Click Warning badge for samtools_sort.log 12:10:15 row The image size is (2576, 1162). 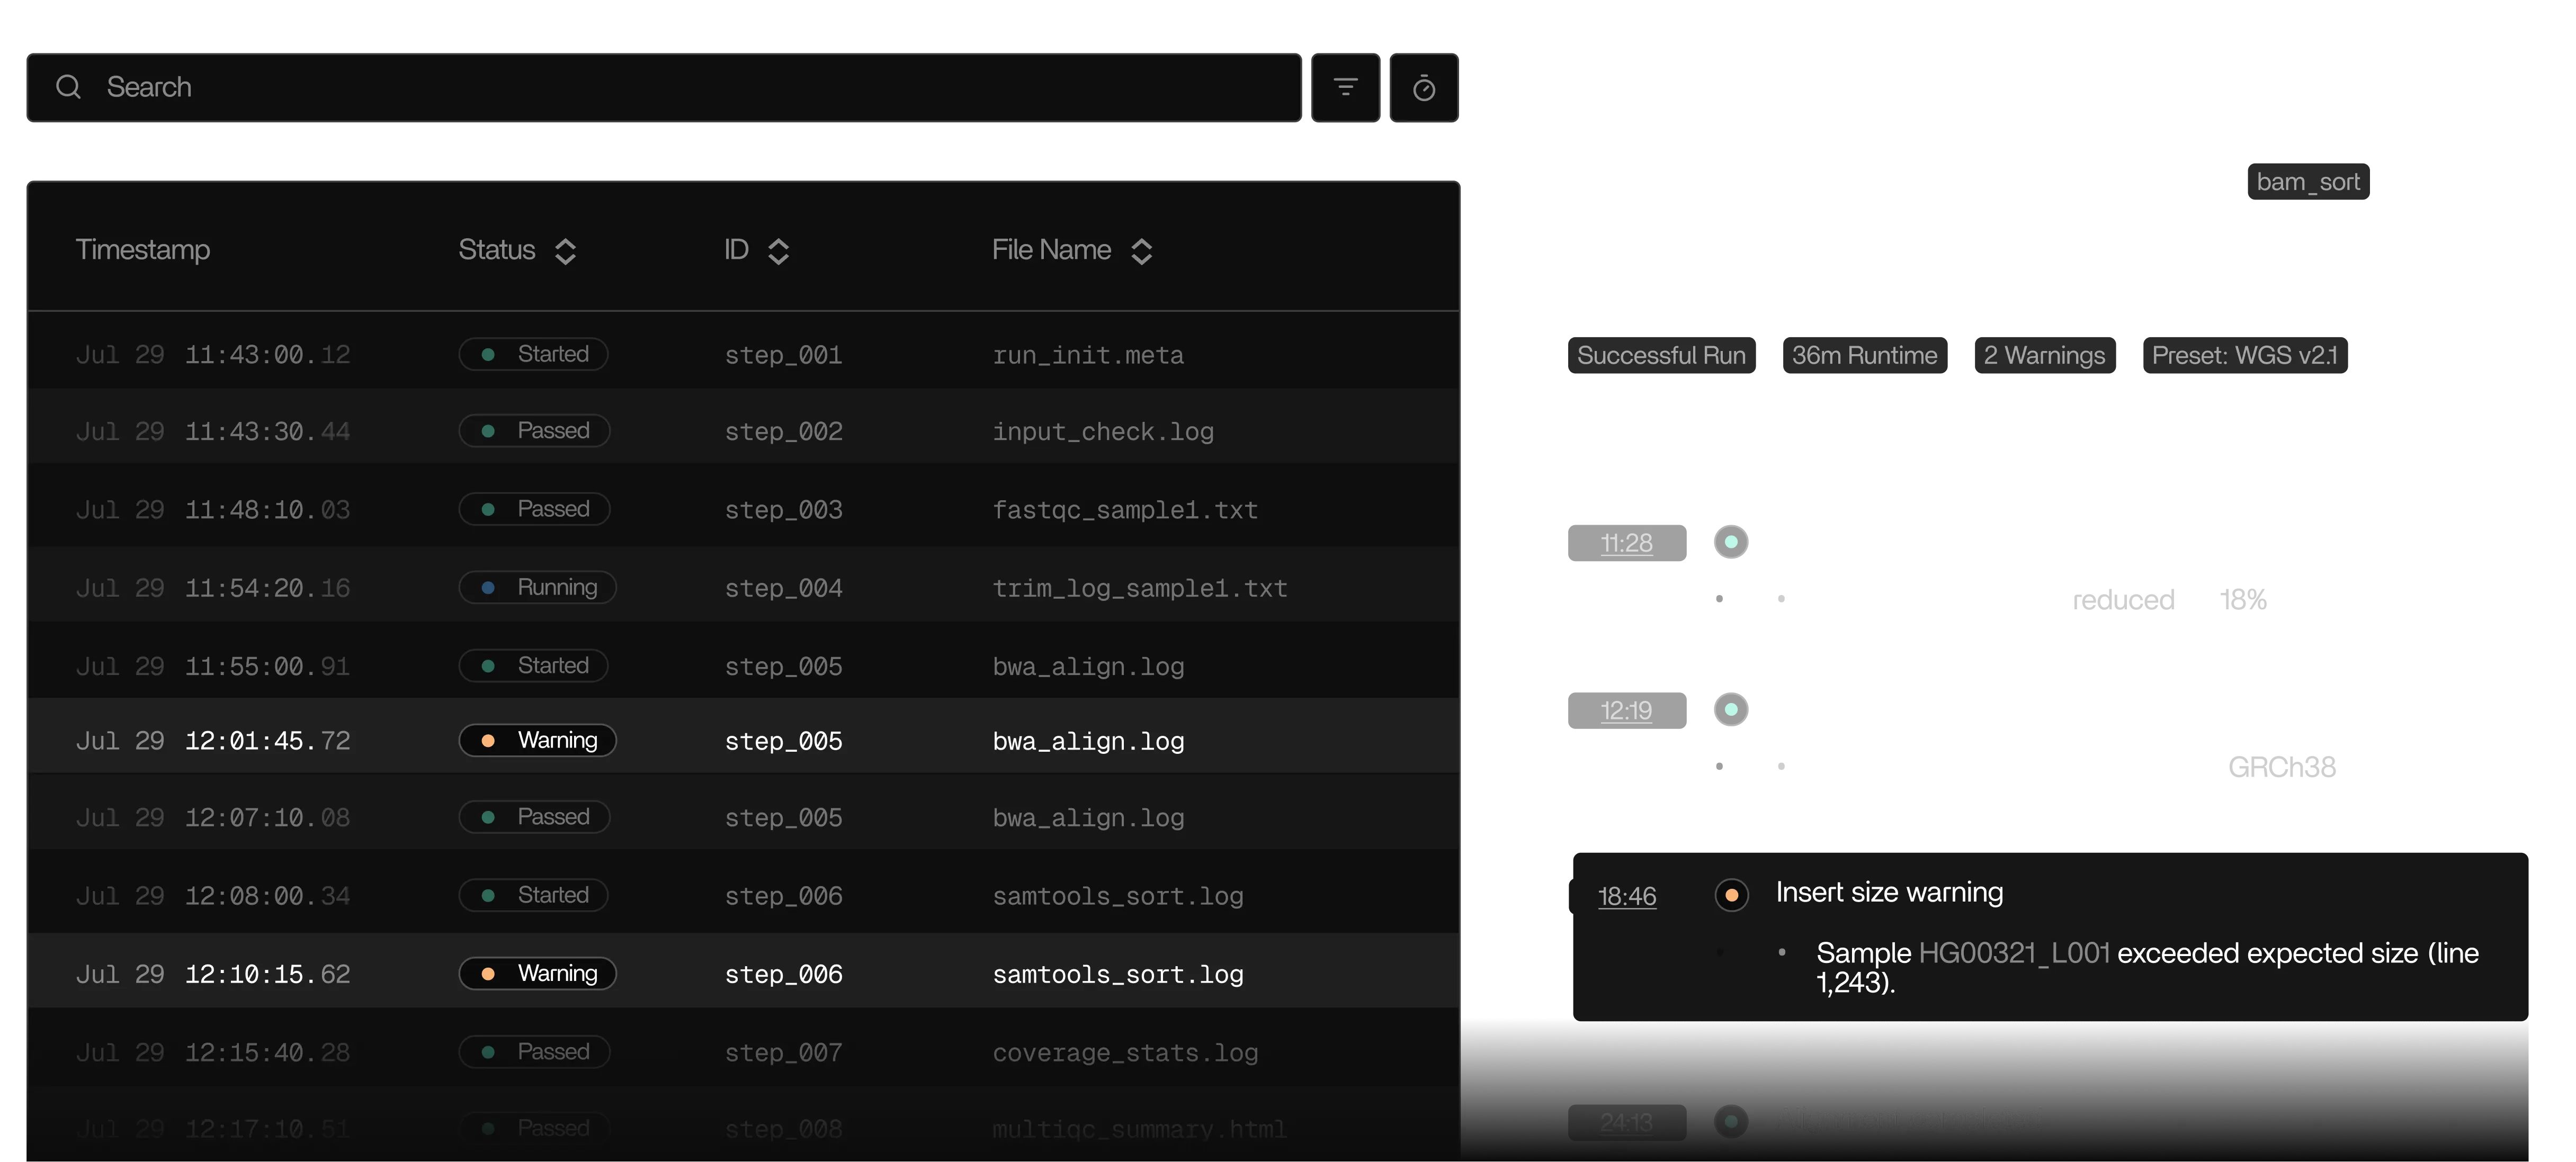tap(537, 973)
